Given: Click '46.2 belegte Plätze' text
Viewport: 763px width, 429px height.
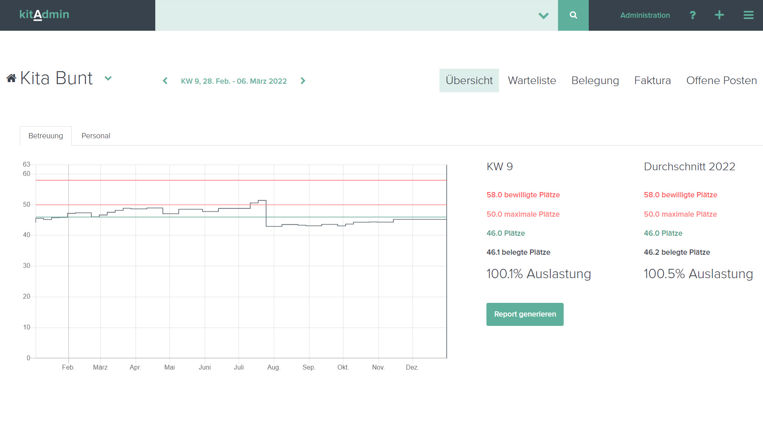Looking at the screenshot, I should [x=677, y=252].
